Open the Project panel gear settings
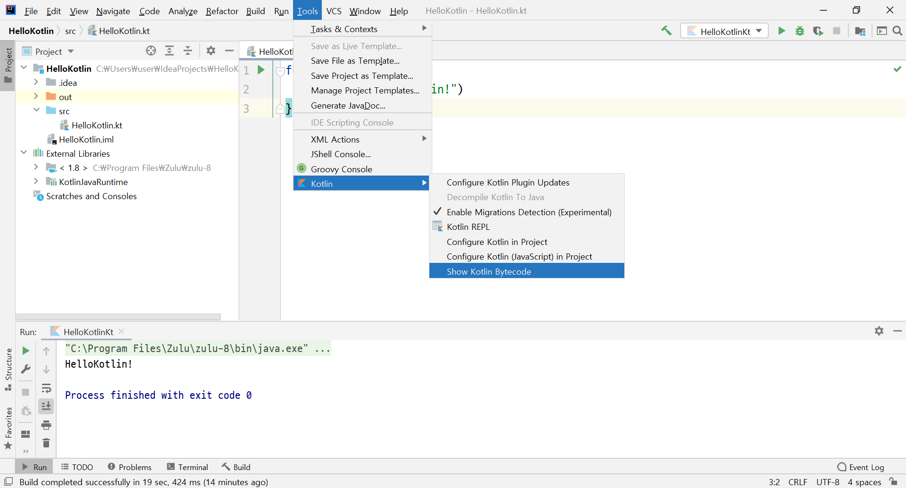This screenshot has width=906, height=488. [211, 51]
